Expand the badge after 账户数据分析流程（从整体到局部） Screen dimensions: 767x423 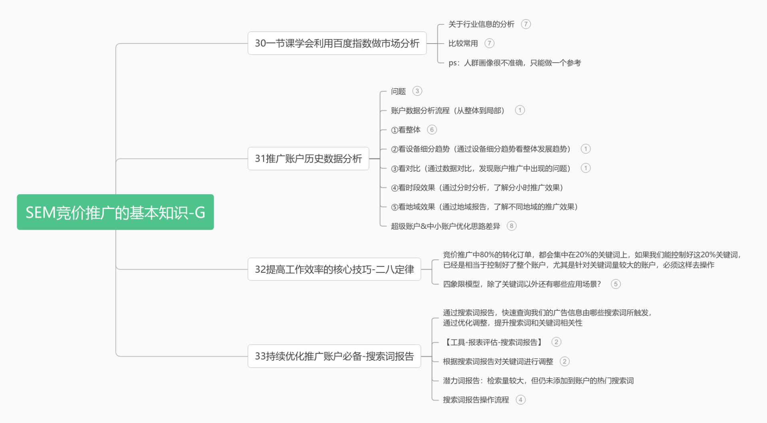[520, 110]
